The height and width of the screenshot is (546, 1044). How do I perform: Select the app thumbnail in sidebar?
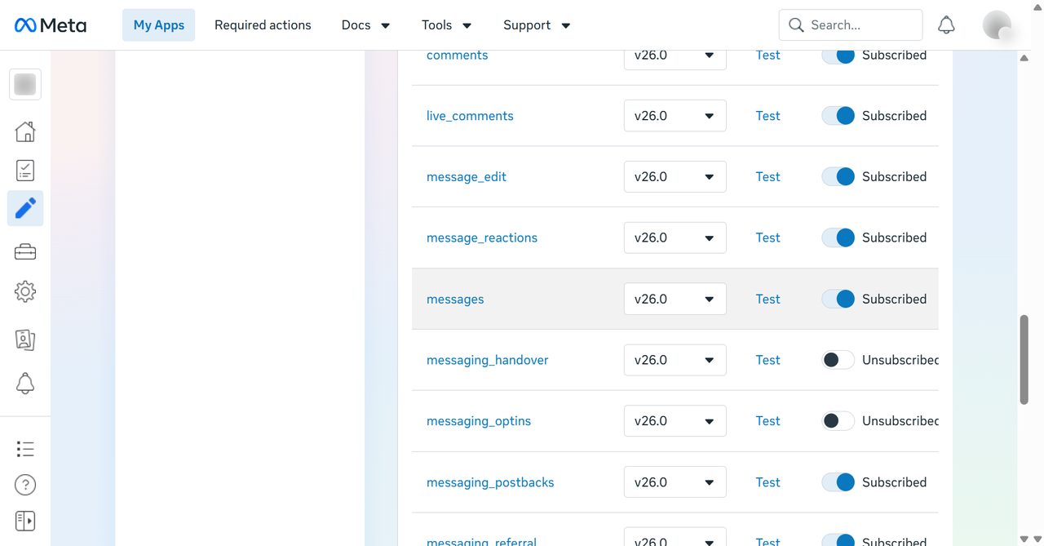pos(25,84)
